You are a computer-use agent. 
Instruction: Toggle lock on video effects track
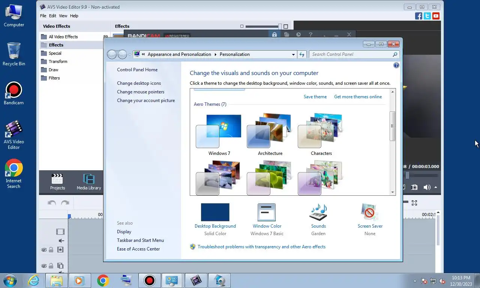click(51, 250)
